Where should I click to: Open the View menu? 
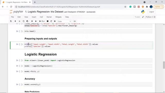click(x=26, y=17)
